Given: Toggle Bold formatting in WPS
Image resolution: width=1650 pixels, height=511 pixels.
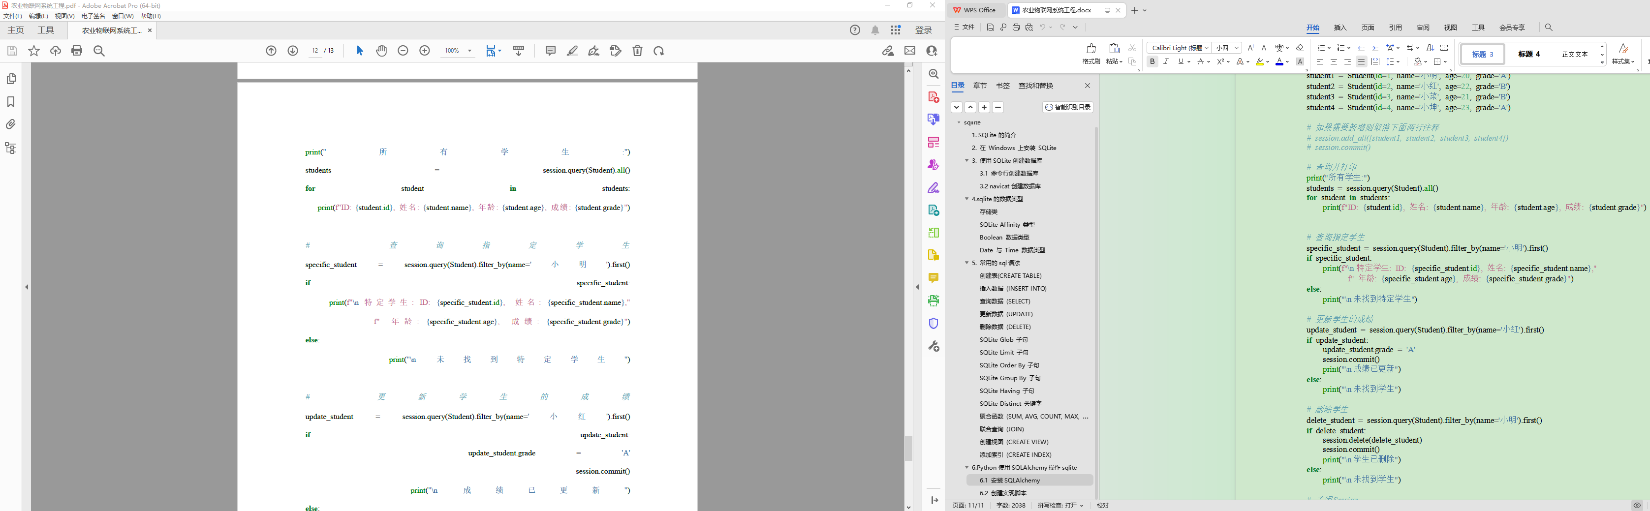Looking at the screenshot, I should 1152,61.
